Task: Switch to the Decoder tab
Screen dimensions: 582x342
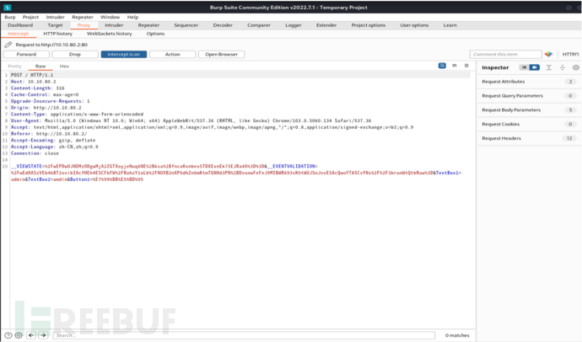Action: click(x=223, y=25)
